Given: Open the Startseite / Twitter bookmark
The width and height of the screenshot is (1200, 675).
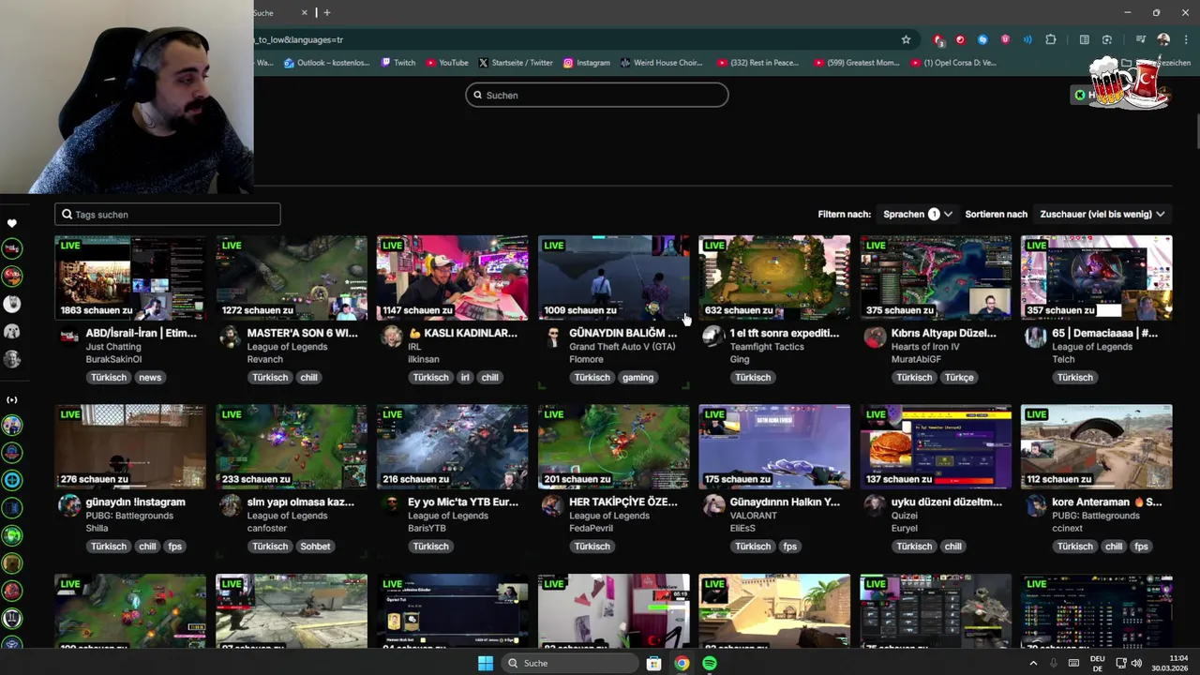Looking at the screenshot, I should tap(515, 63).
